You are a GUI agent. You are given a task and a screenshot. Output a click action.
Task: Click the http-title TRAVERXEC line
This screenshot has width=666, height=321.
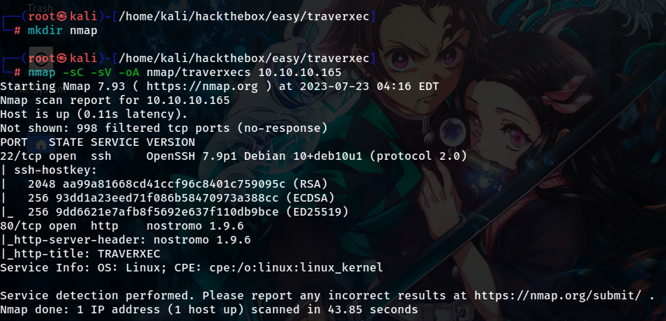click(x=80, y=254)
